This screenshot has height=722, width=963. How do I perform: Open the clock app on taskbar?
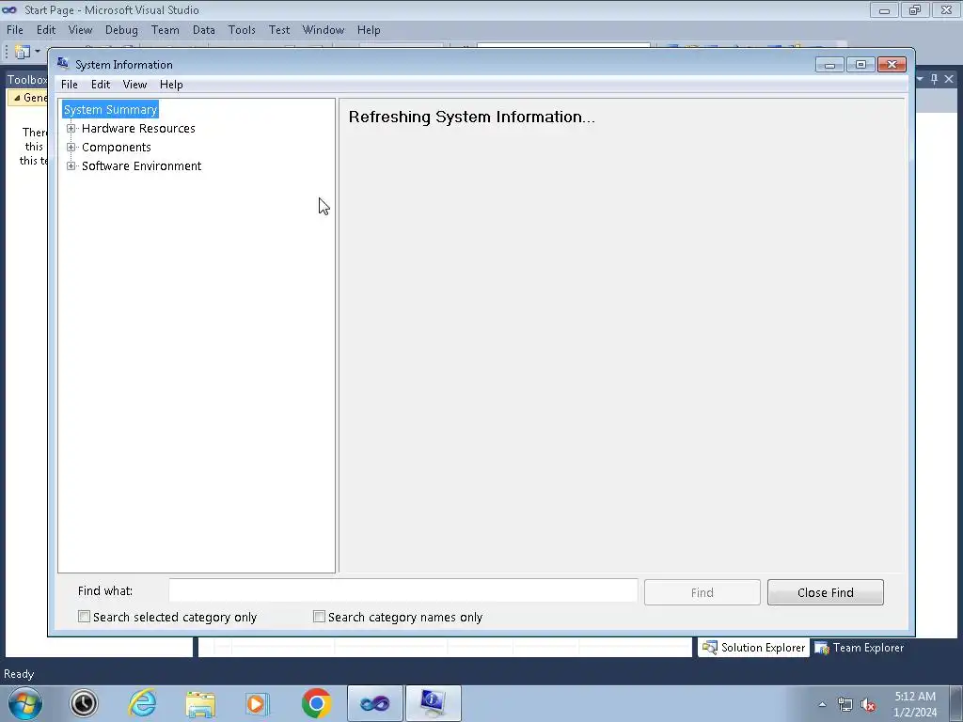84,703
